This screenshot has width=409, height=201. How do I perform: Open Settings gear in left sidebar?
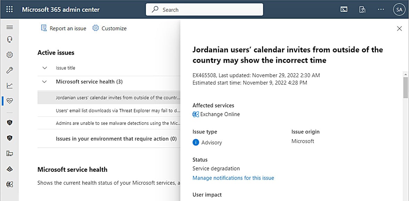point(10,55)
